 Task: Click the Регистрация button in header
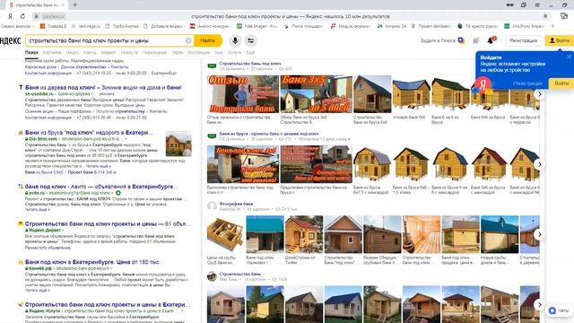click(x=523, y=40)
